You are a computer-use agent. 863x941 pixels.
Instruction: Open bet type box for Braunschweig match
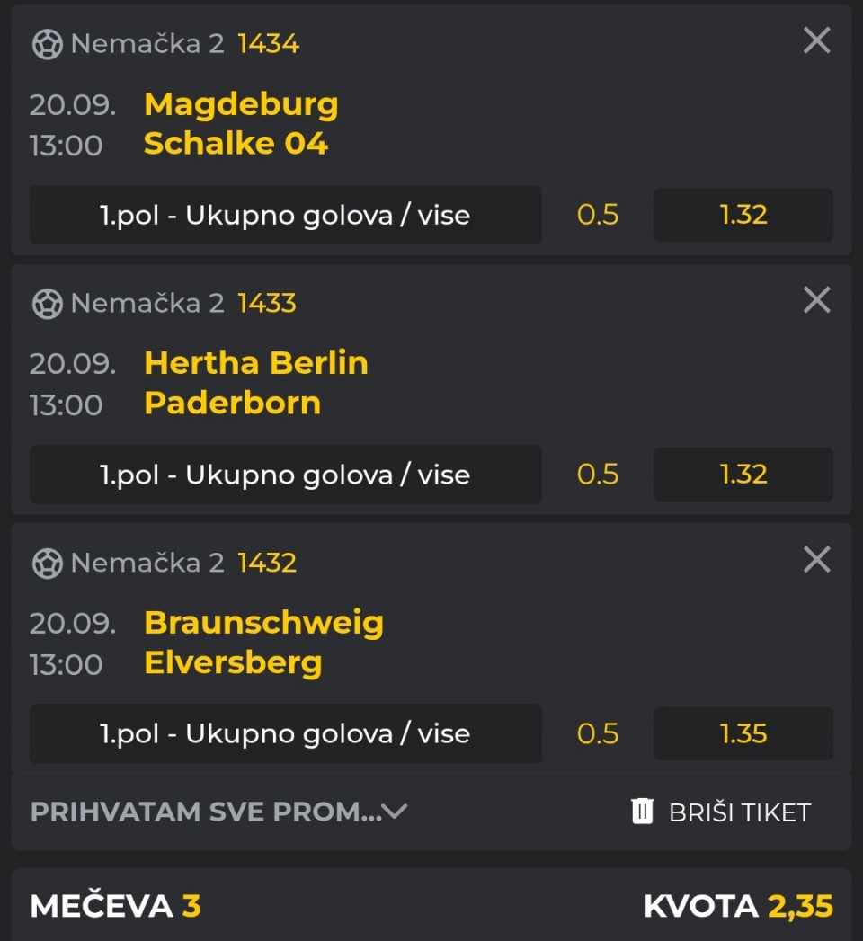click(x=285, y=733)
